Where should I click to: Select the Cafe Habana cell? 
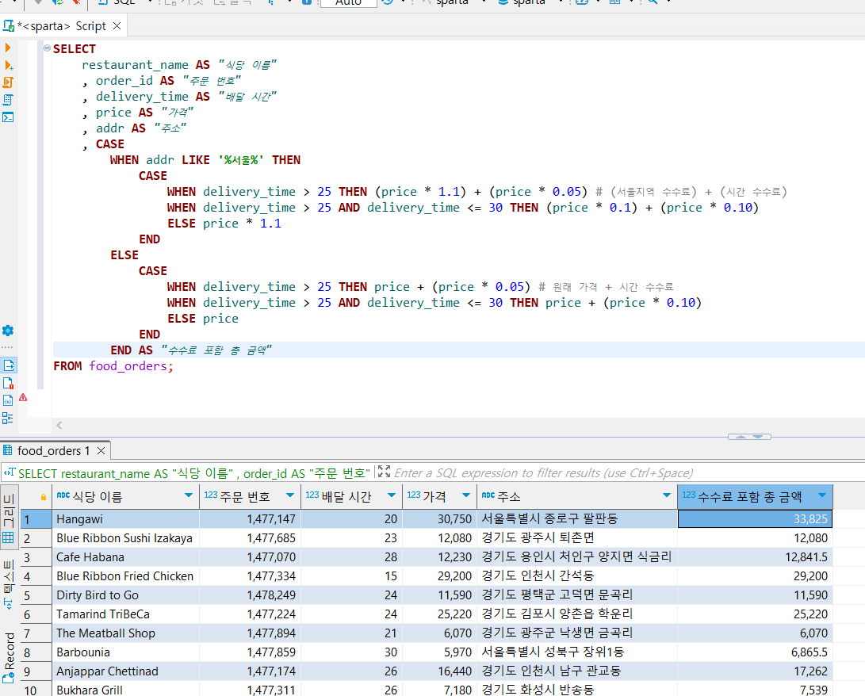click(x=126, y=557)
